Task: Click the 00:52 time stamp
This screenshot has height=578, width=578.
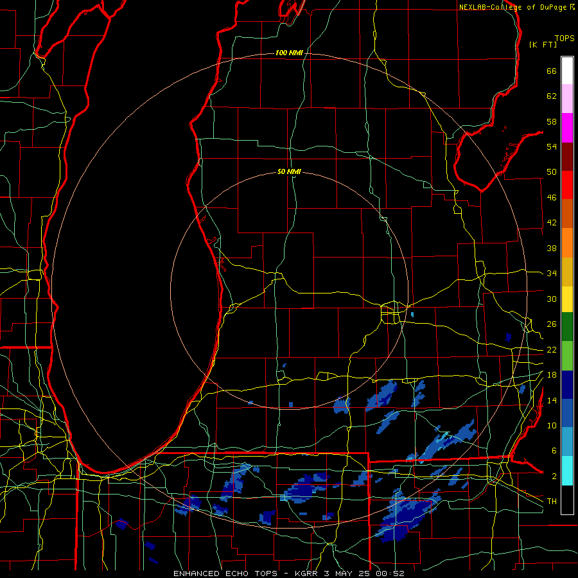Action: tap(390, 574)
